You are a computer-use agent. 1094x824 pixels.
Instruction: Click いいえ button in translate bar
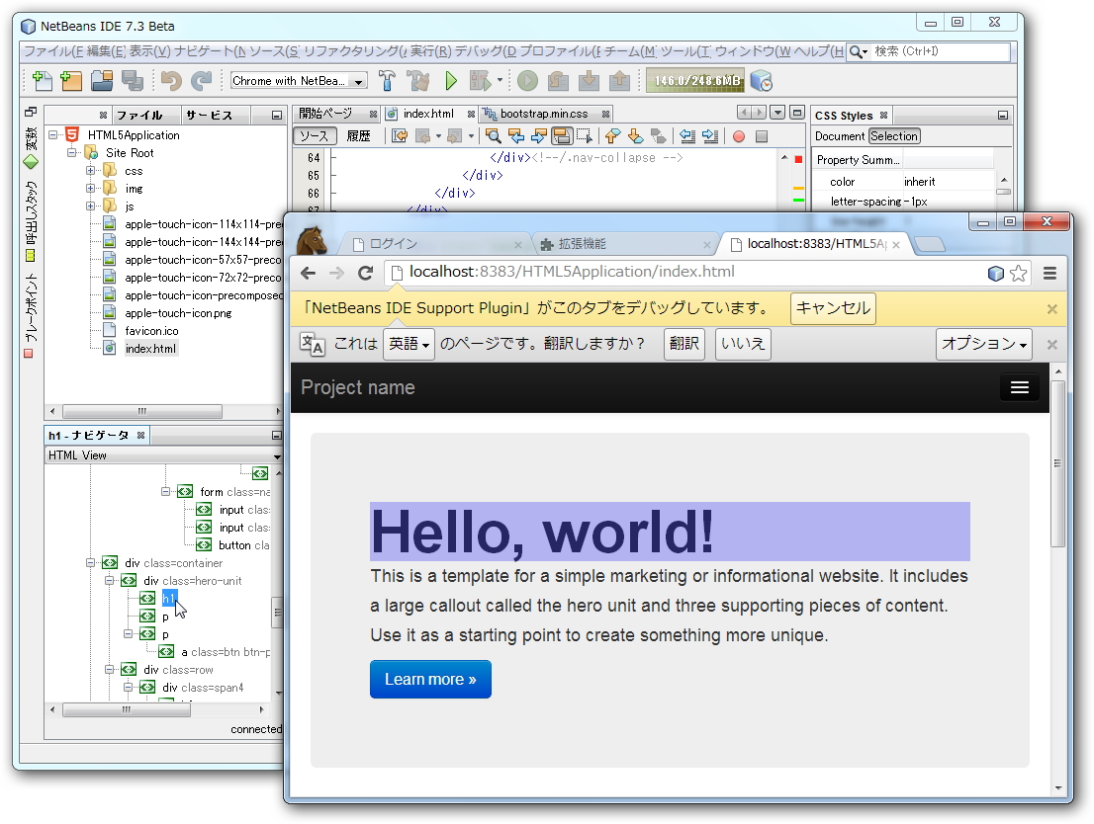point(743,344)
